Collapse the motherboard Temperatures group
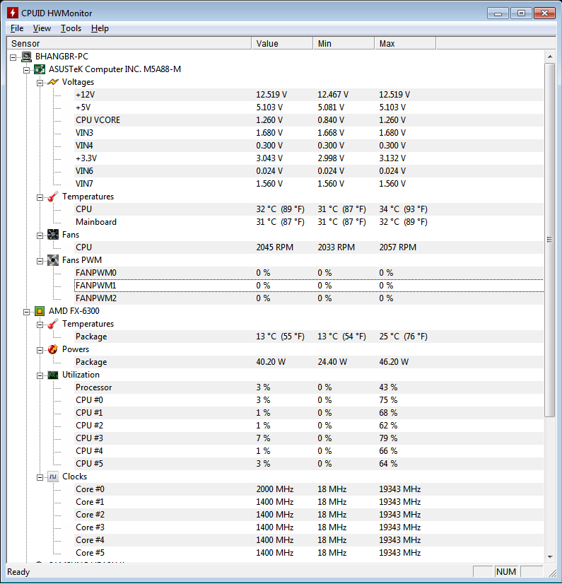 pos(40,197)
